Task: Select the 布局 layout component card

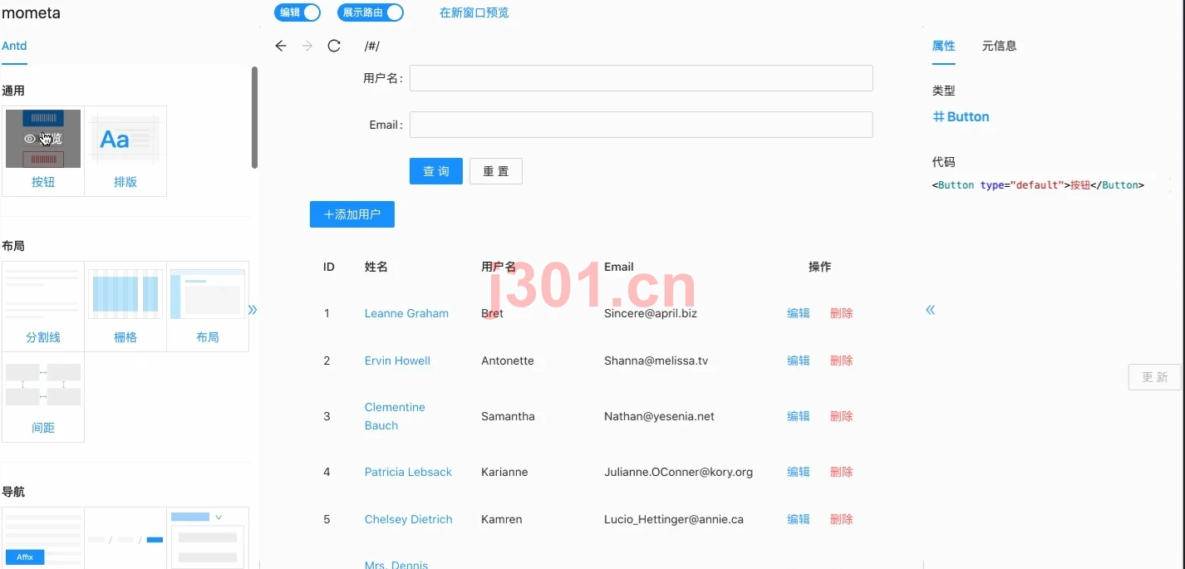Action: 208,307
